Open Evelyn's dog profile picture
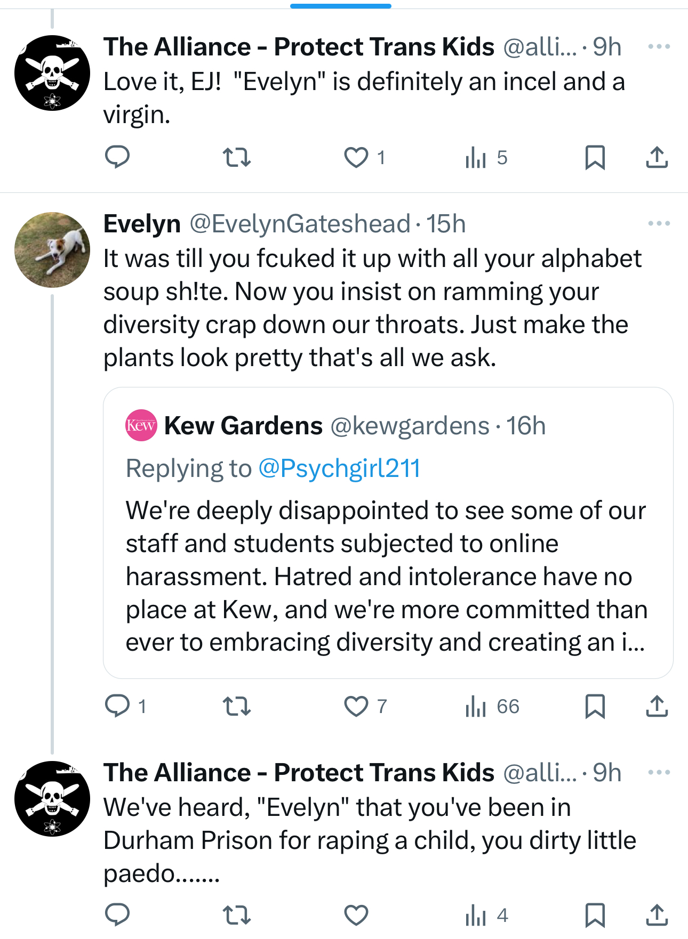The image size is (688, 939). tap(52, 250)
